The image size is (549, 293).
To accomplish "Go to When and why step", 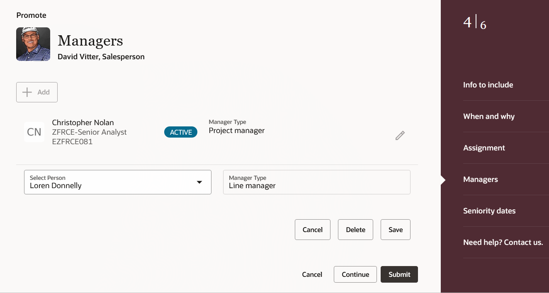I will [489, 116].
